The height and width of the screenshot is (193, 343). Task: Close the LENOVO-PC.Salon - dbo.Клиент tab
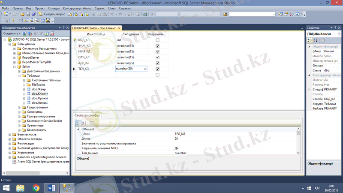pyautogui.click(x=119, y=28)
